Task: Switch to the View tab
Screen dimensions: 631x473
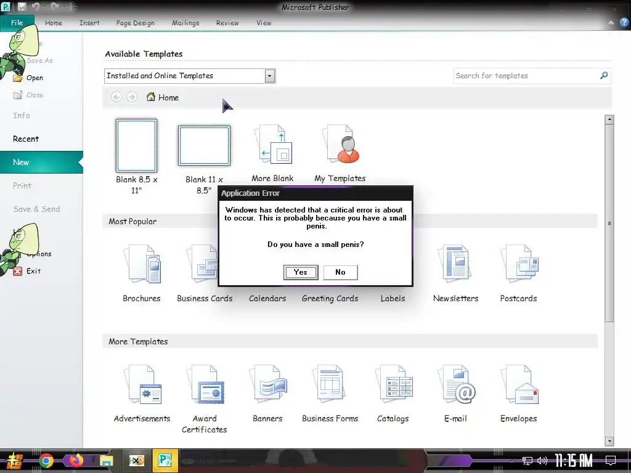Action: [x=264, y=23]
